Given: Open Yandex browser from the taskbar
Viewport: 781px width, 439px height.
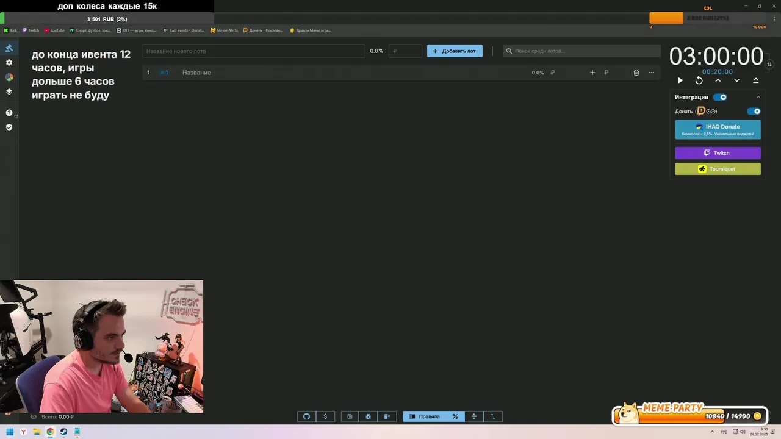Looking at the screenshot, I should pyautogui.click(x=23, y=432).
